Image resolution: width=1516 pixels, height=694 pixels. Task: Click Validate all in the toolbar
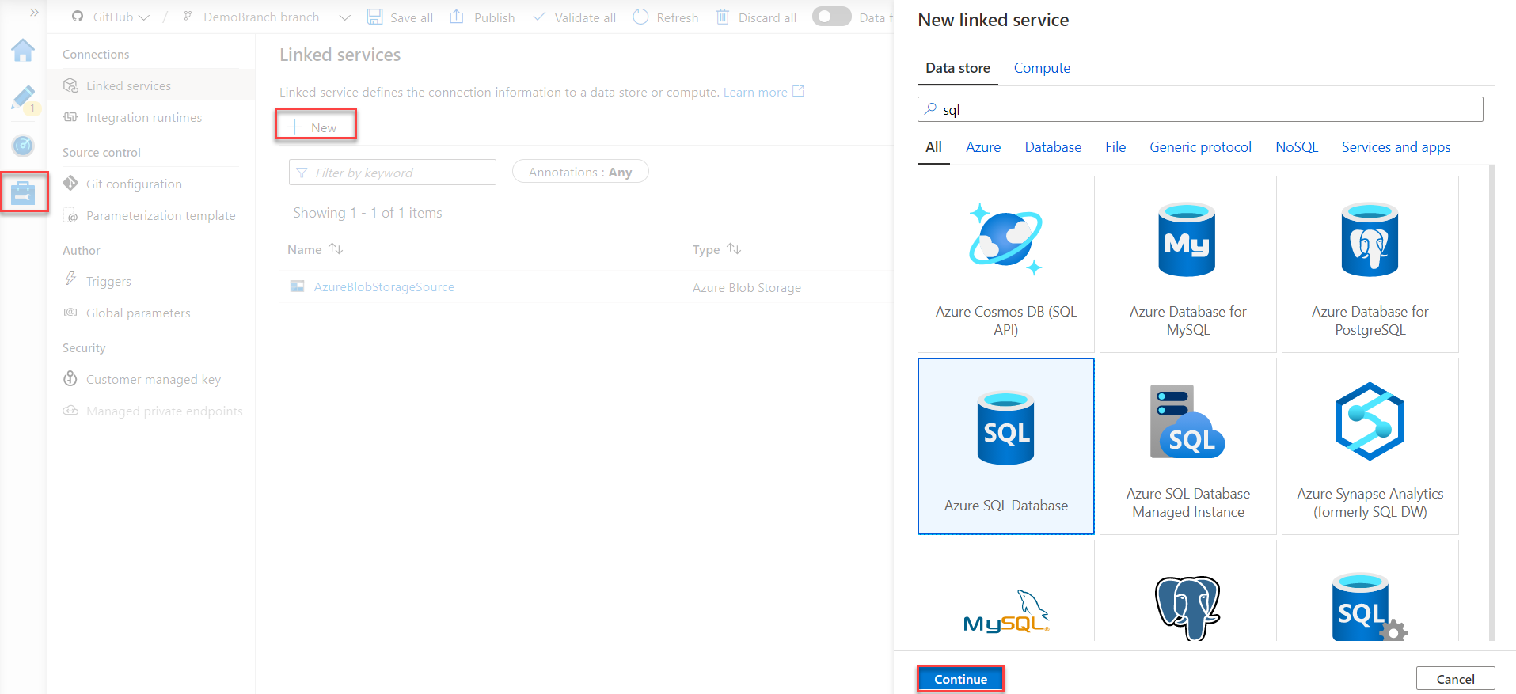pos(574,17)
